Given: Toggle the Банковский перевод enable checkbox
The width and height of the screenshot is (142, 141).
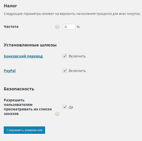Looking at the screenshot, I should click(x=65, y=56).
